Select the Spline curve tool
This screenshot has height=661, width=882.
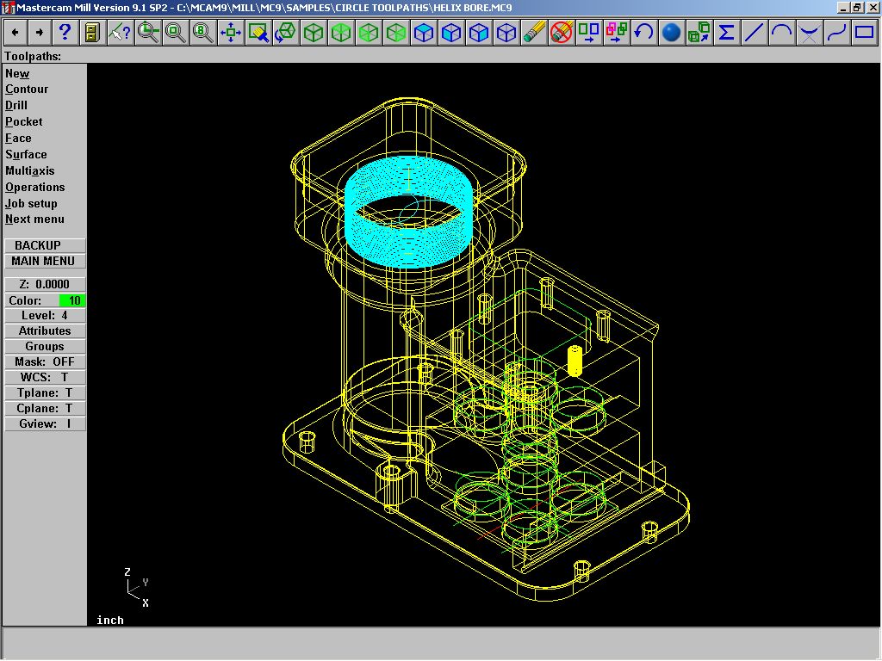836,33
